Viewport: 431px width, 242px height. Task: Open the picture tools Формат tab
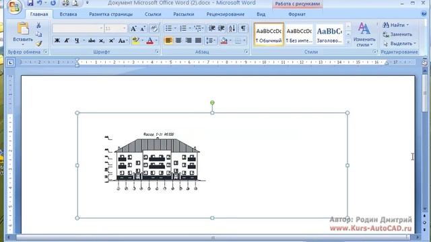click(297, 14)
